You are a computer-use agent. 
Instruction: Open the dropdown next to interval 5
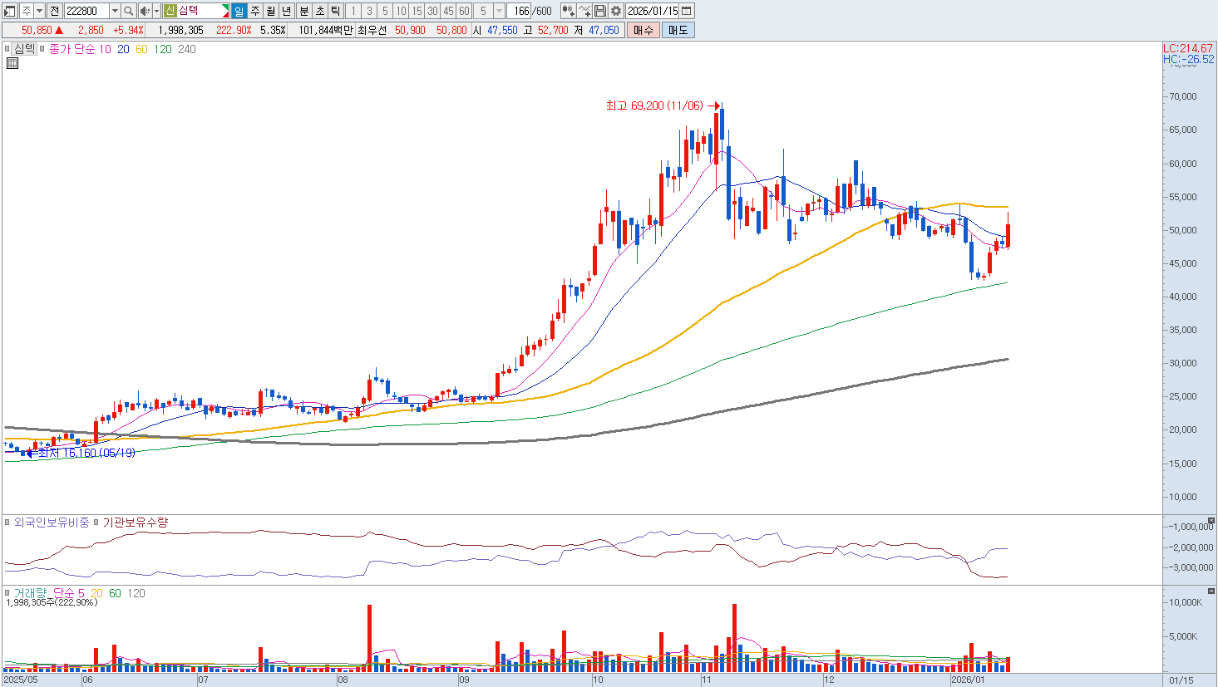coord(499,11)
